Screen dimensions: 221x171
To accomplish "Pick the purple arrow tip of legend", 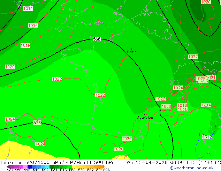I will pyautogui.click(x=8, y=166).
